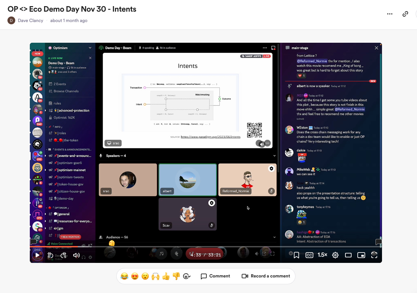Viewport: 417px width, 293px height.
Task: Open the the-token channel
Action: 63,140
